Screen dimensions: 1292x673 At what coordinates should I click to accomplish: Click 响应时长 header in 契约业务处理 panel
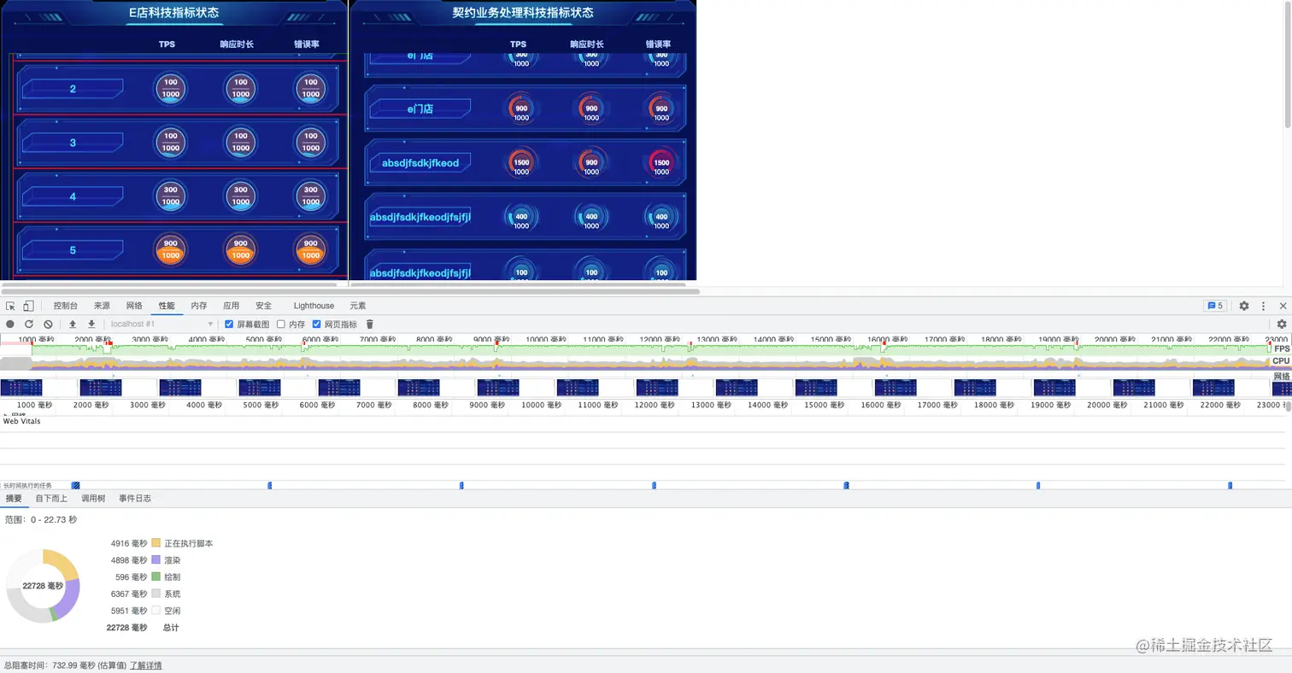point(587,44)
